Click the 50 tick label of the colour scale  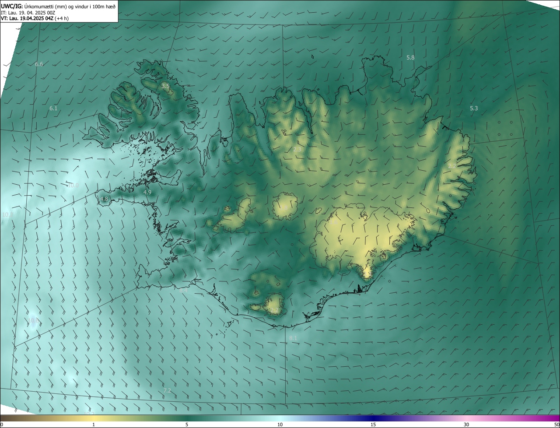pyautogui.click(x=556, y=424)
